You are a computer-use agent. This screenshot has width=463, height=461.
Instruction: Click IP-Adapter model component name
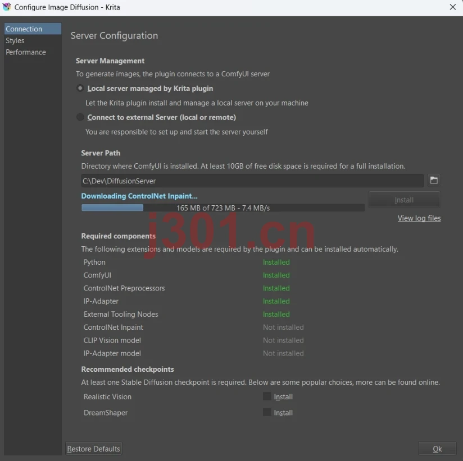112,353
